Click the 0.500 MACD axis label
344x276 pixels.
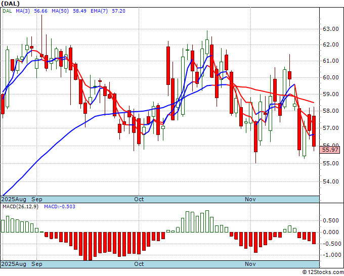click(x=332, y=220)
